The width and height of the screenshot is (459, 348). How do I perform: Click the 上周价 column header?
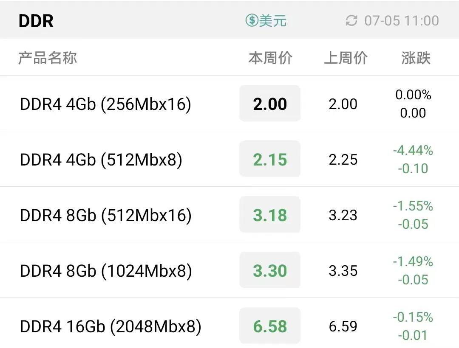tap(346, 58)
